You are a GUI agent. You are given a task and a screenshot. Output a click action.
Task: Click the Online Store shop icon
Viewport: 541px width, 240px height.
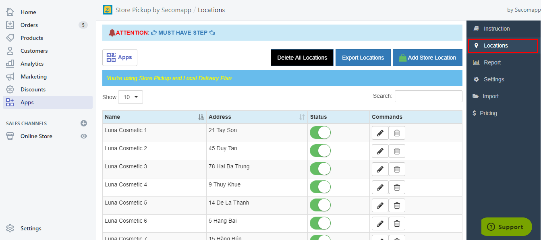(x=10, y=136)
